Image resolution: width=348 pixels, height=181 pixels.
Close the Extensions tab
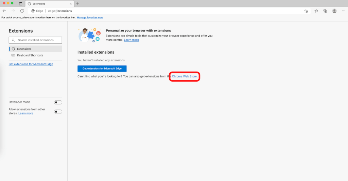[70, 4]
